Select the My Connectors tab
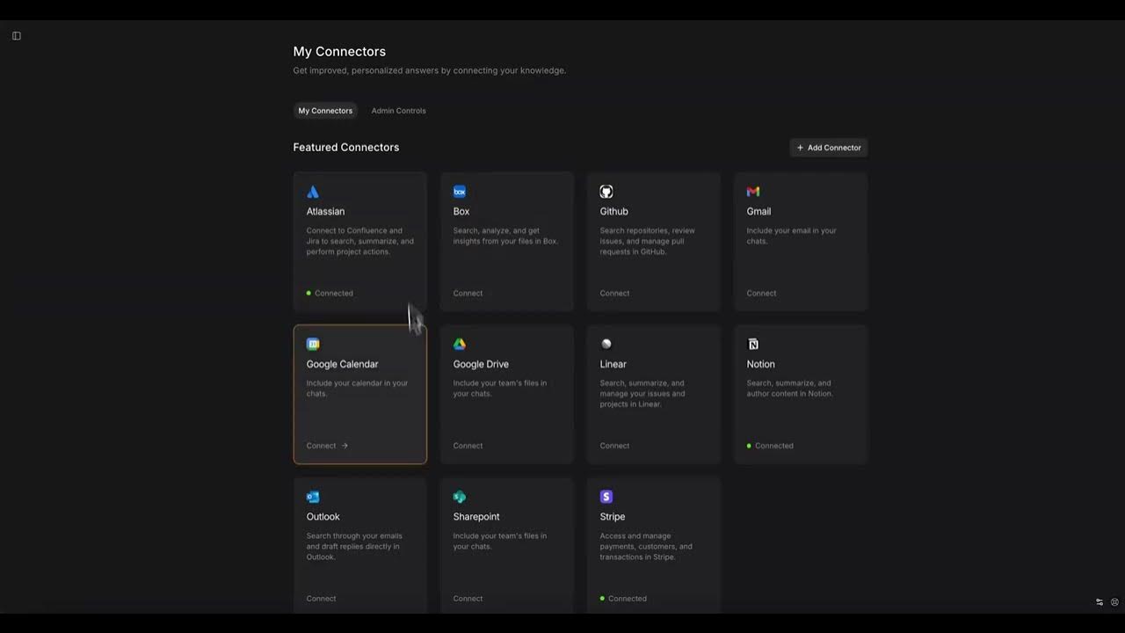The height and width of the screenshot is (633, 1125). (x=325, y=111)
